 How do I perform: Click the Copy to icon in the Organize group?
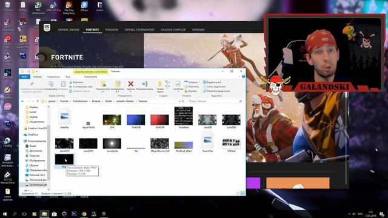click(x=118, y=84)
